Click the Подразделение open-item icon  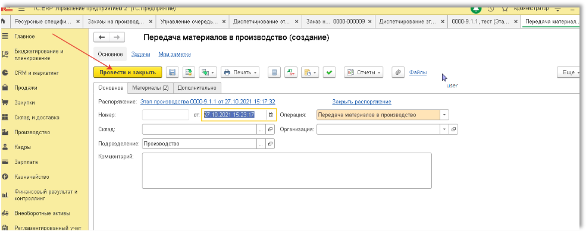coord(270,144)
